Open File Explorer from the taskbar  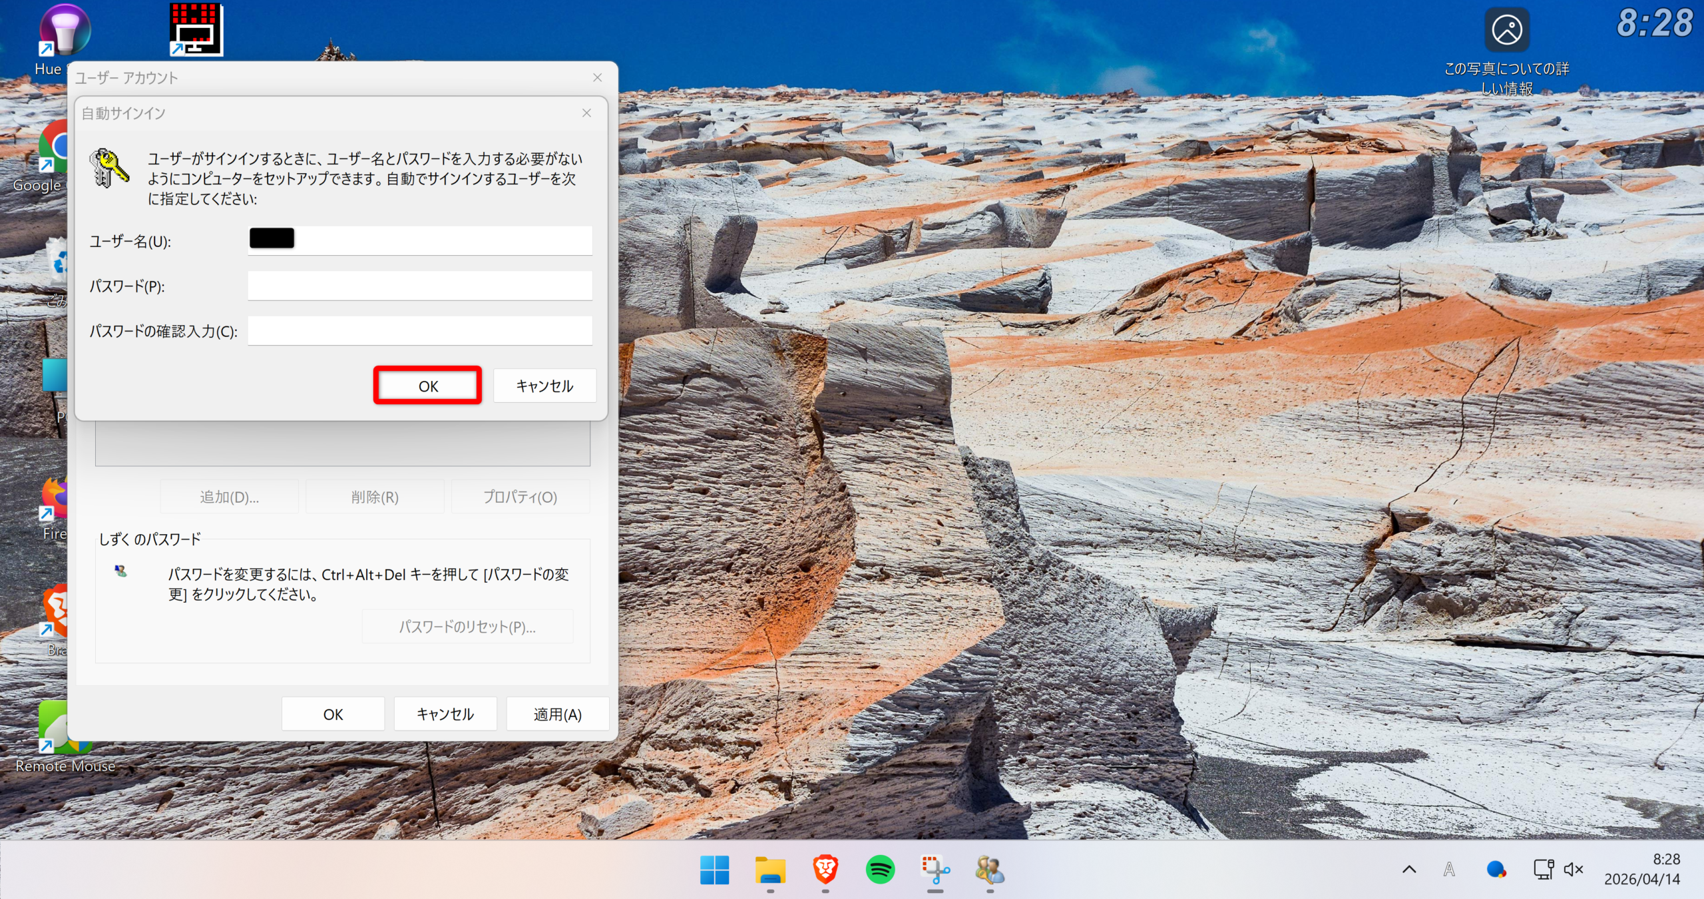point(770,870)
